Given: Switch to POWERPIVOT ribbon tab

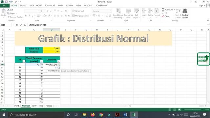Looking at the screenshot, I should 102,6.
